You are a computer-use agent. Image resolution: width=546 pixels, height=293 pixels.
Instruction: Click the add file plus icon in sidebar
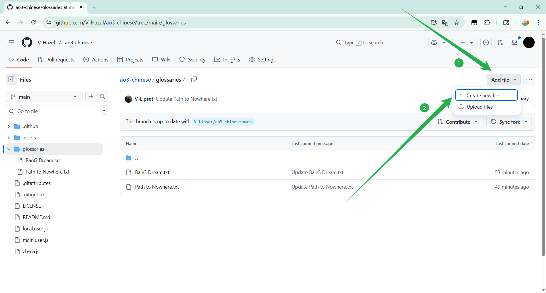coord(91,97)
